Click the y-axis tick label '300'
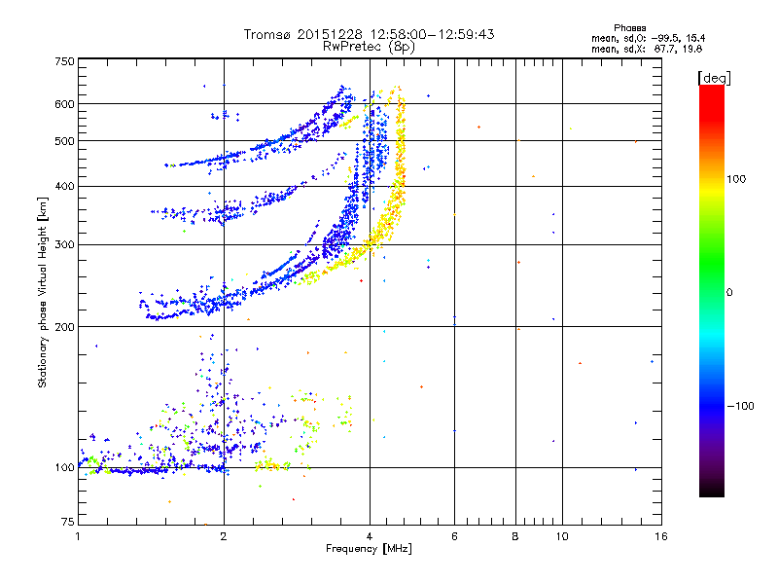Viewport: 778px width, 584px height. click(x=64, y=244)
